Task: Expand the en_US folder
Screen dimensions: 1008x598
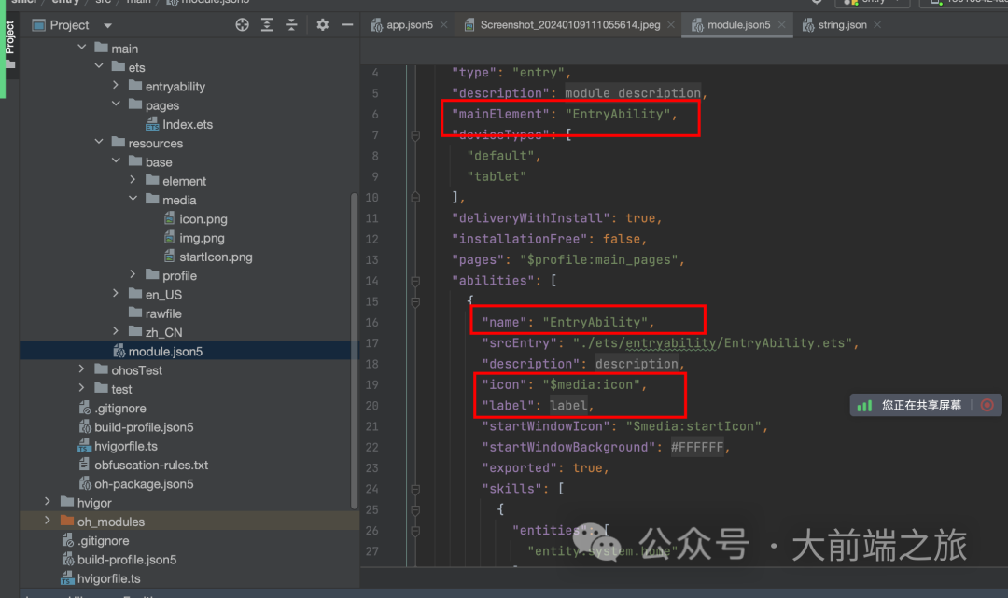Action: [x=116, y=293]
